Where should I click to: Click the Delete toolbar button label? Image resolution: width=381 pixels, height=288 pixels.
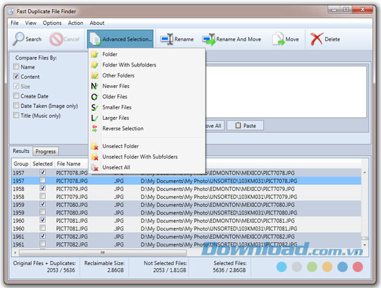click(x=332, y=39)
